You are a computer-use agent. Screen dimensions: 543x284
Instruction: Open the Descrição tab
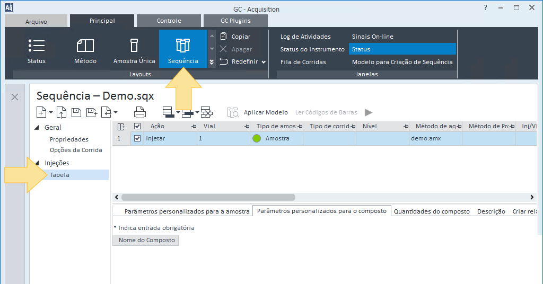(x=491, y=211)
